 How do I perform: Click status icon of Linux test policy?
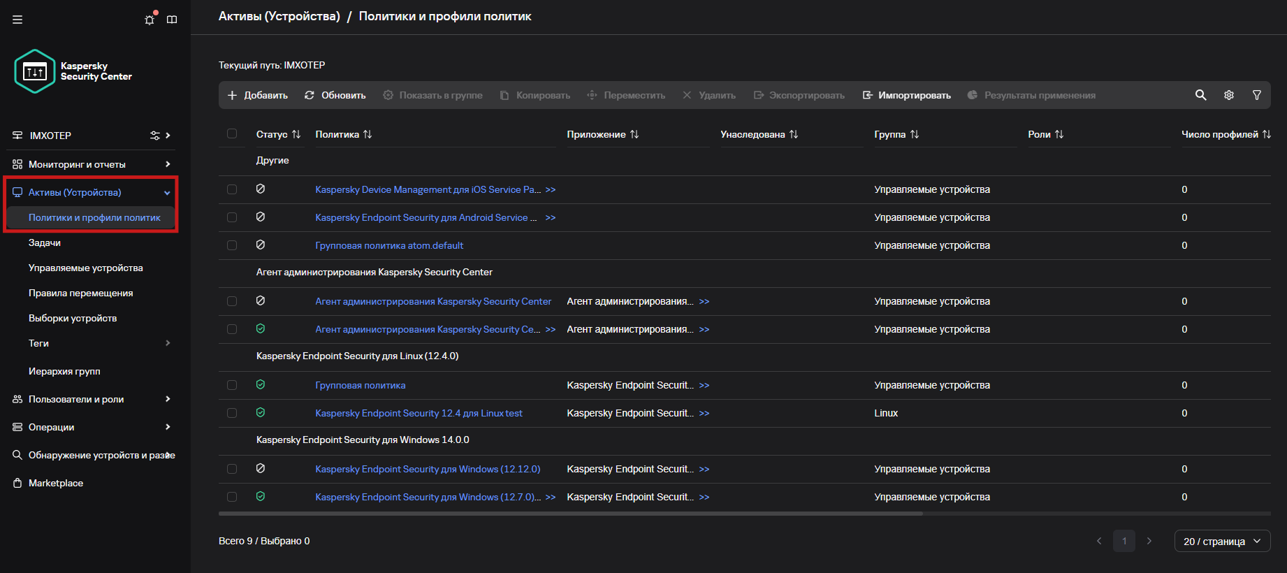261,412
